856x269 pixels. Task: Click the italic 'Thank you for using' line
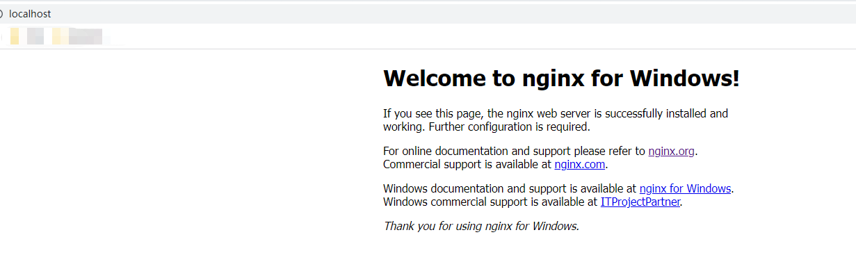click(481, 226)
